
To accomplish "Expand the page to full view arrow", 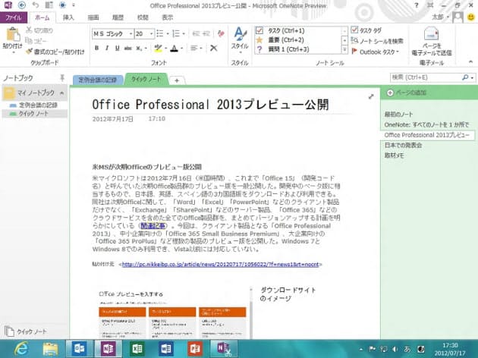I will tap(370, 96).
